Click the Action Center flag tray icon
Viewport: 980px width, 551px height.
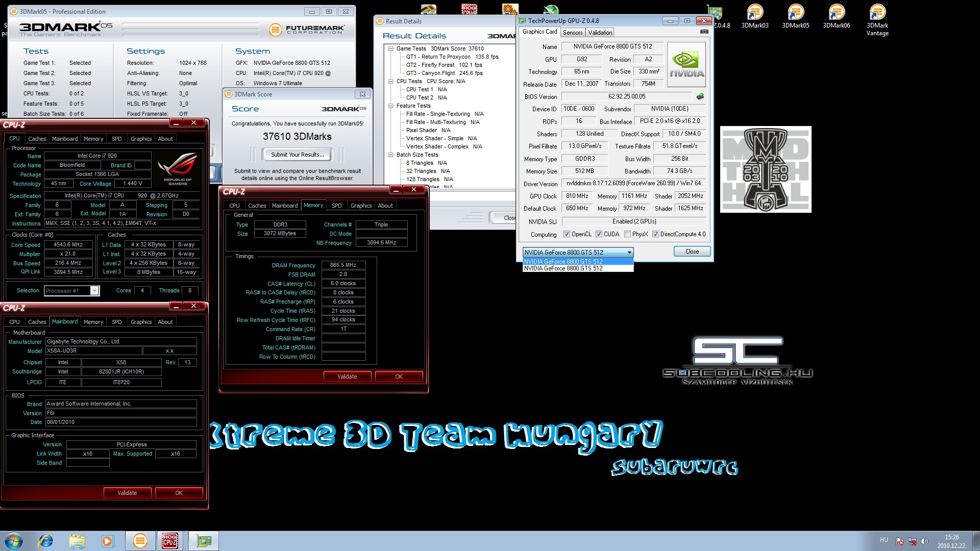(900, 541)
